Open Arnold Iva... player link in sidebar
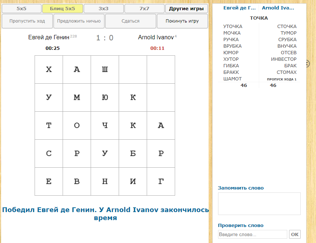The image size is (316, 243). point(278,8)
